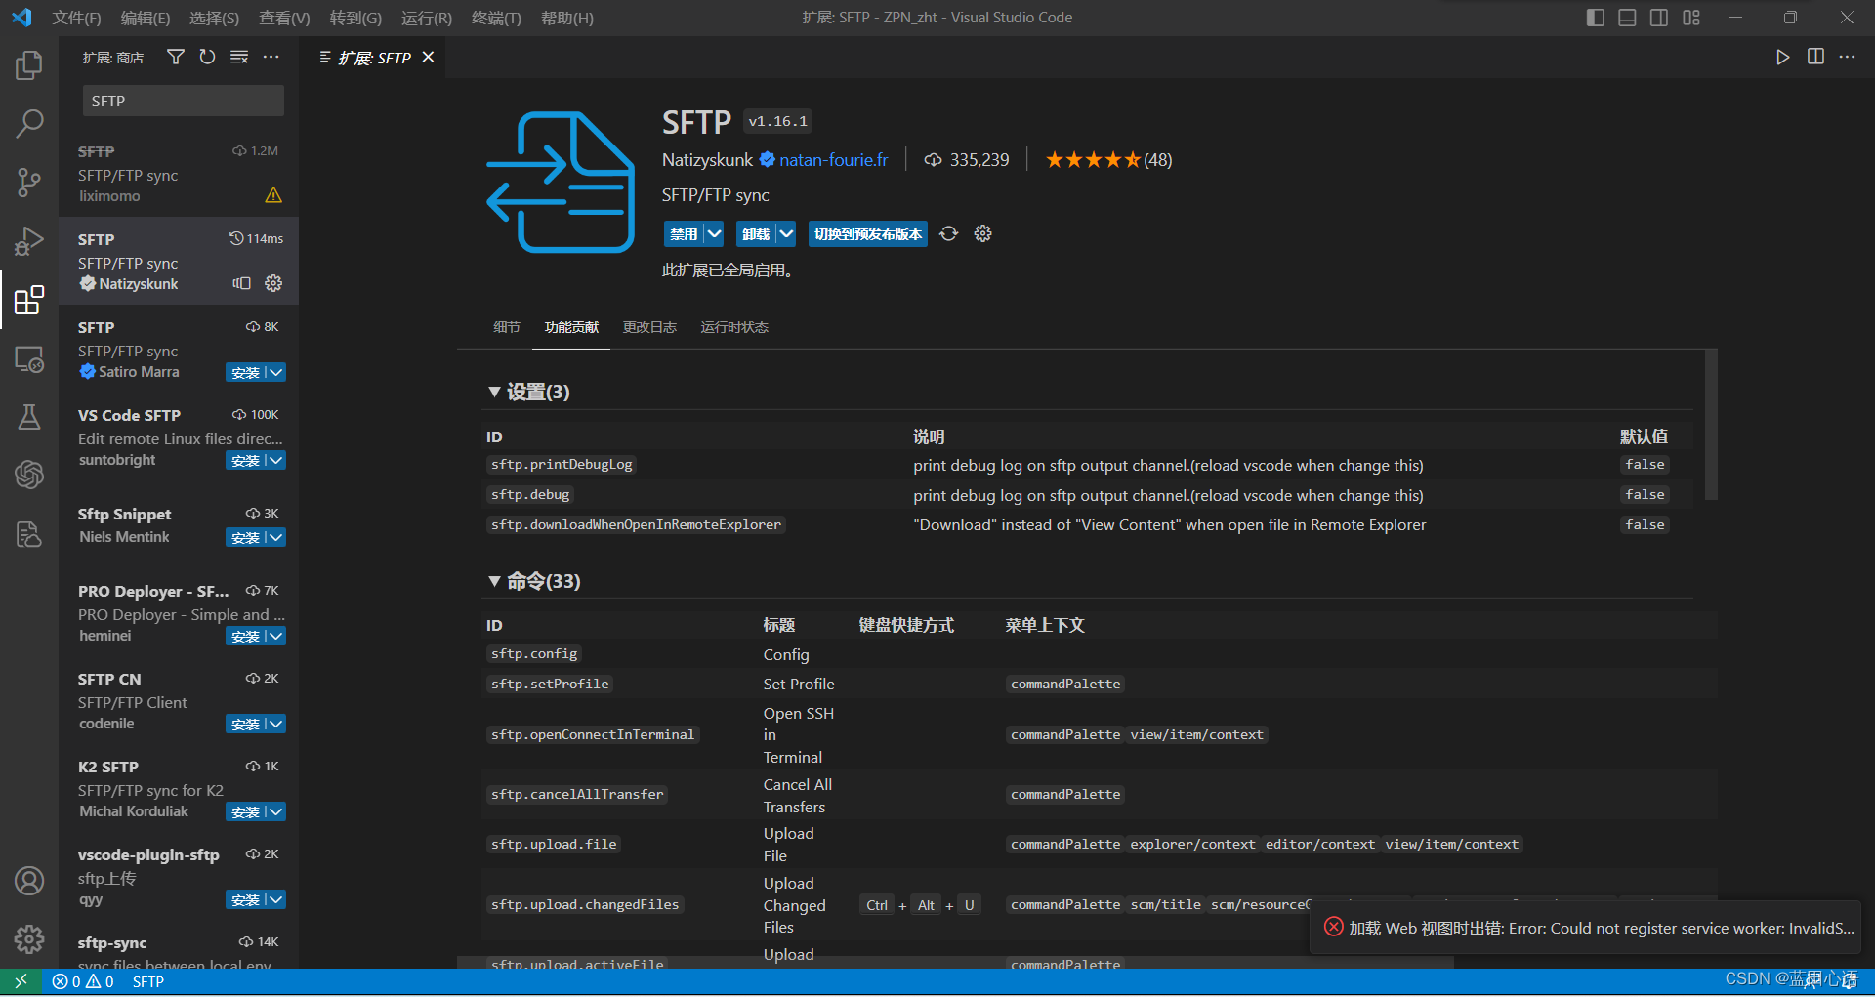Image resolution: width=1875 pixels, height=997 pixels.
Task: Close the error notification icon
Action: pos(1333,927)
